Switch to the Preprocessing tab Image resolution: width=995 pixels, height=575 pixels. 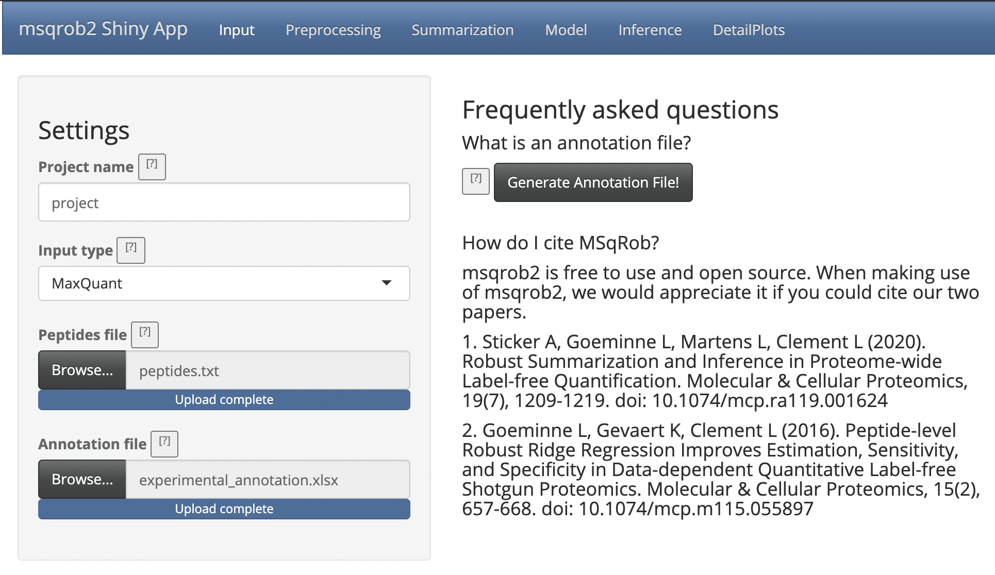click(x=333, y=30)
